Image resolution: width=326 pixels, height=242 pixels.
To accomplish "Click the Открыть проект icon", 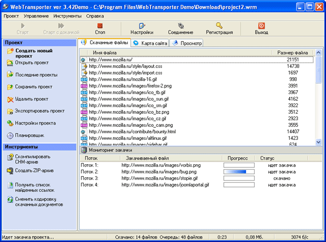I will point(10,63).
